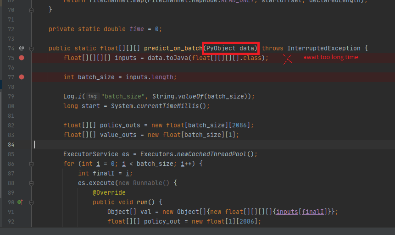Click line number 84 in the gutter
Viewport: 395px width, 235px height.
coord(11,145)
